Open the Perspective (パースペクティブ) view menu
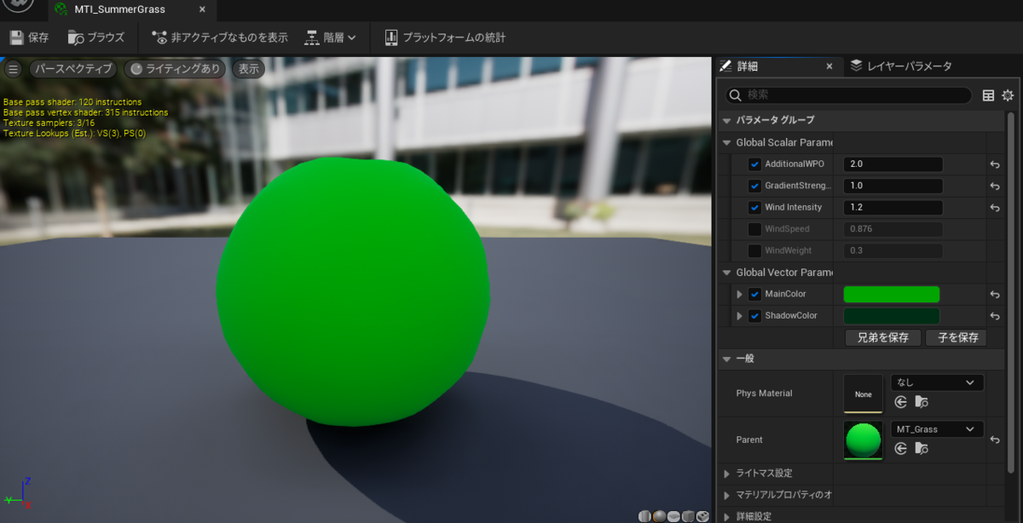This screenshot has width=1023, height=523. coord(73,69)
